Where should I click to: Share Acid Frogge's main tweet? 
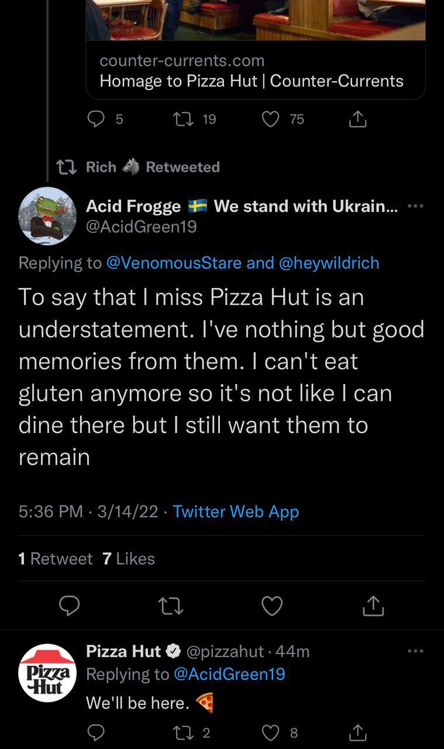pyautogui.click(x=373, y=606)
